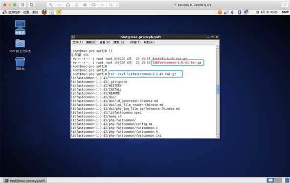The image size is (290, 183).
Task: Click the php-fastcommon/fastcommon.c output line
Action: pyautogui.click(x=114, y=128)
